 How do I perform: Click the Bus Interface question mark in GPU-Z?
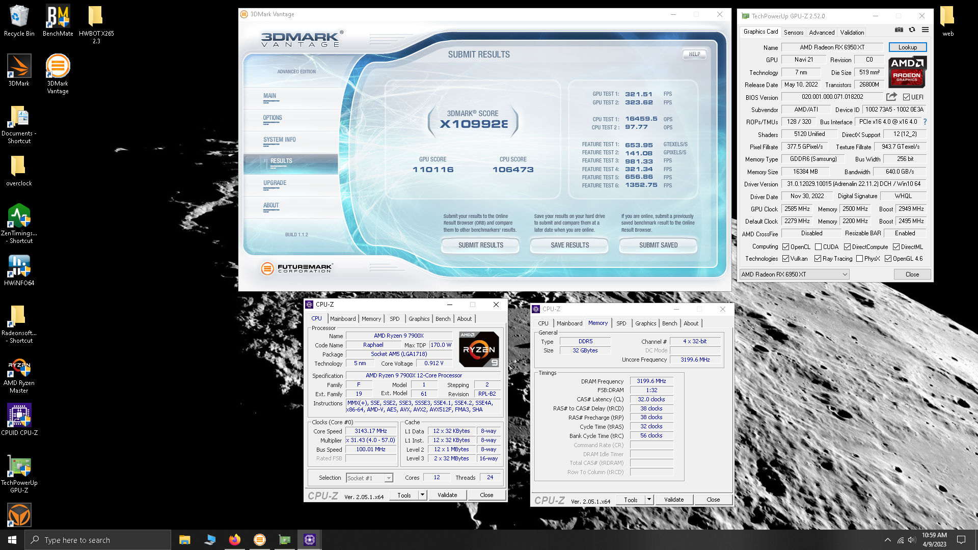pos(925,122)
